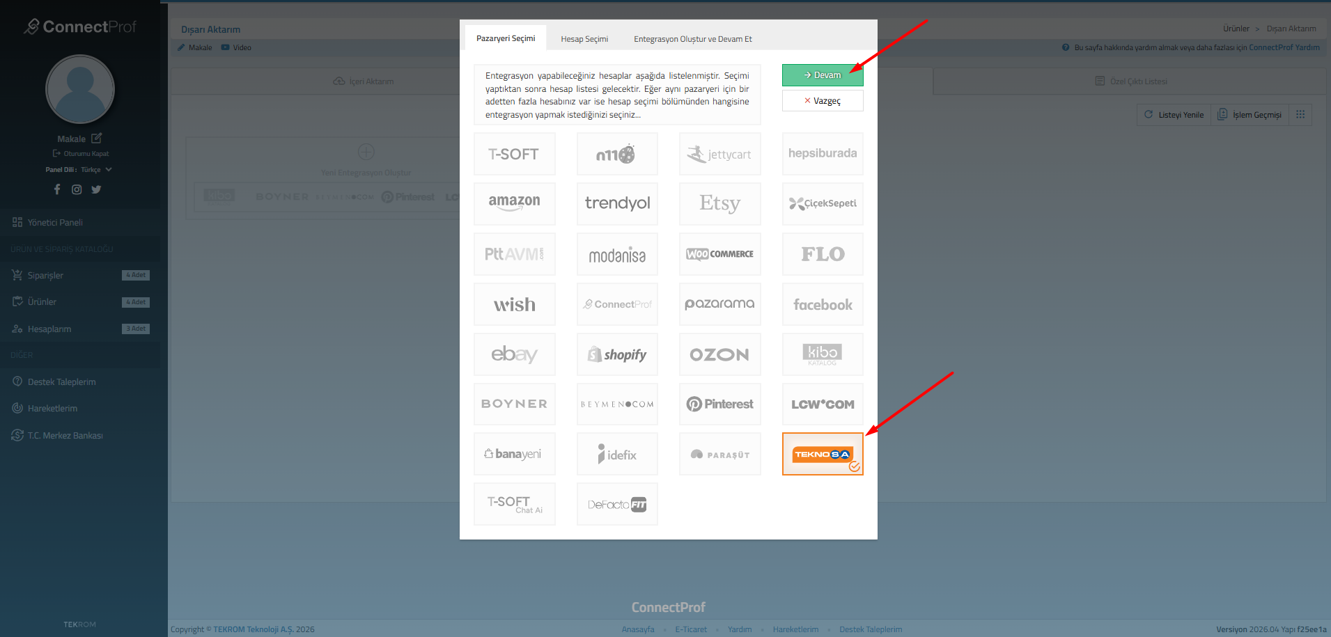Choose the Amazon marketplace logo
The width and height of the screenshot is (1331, 637).
pos(514,204)
